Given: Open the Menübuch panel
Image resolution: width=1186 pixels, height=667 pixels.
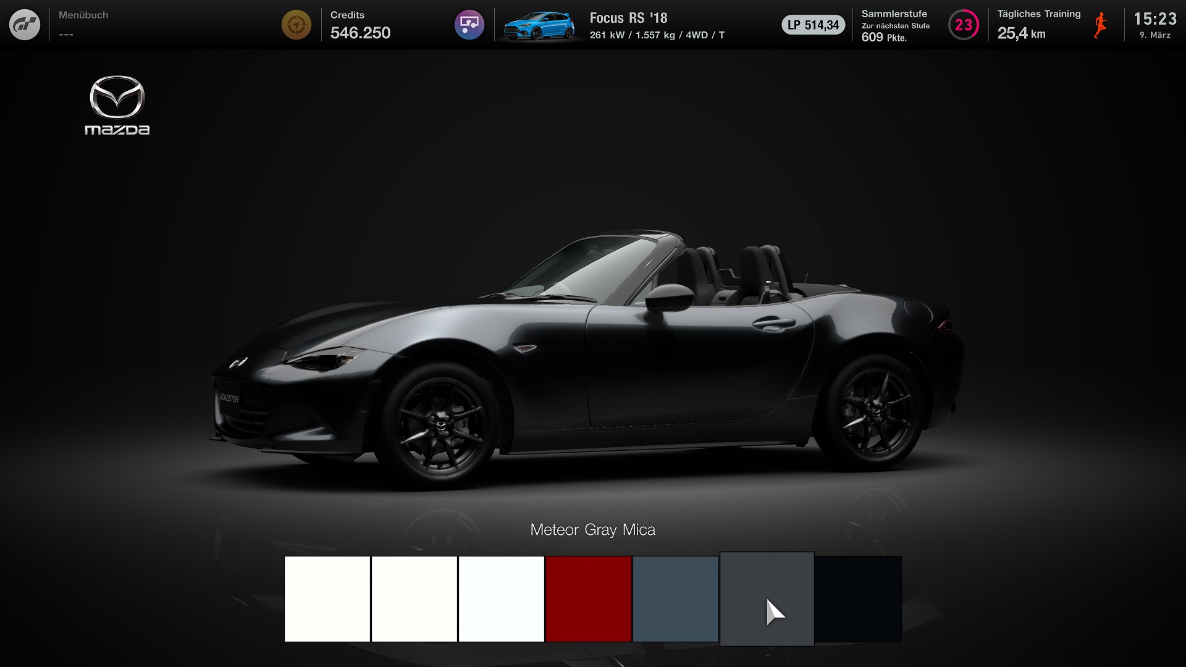Looking at the screenshot, I should tap(83, 25).
